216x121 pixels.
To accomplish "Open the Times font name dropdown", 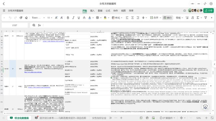I will tap(38, 18).
